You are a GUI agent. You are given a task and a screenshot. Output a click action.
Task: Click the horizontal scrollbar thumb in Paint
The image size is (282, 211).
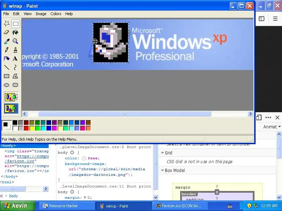tap(124, 114)
